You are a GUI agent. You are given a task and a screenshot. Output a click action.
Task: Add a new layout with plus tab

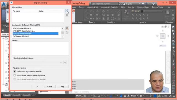[x=34, y=95]
